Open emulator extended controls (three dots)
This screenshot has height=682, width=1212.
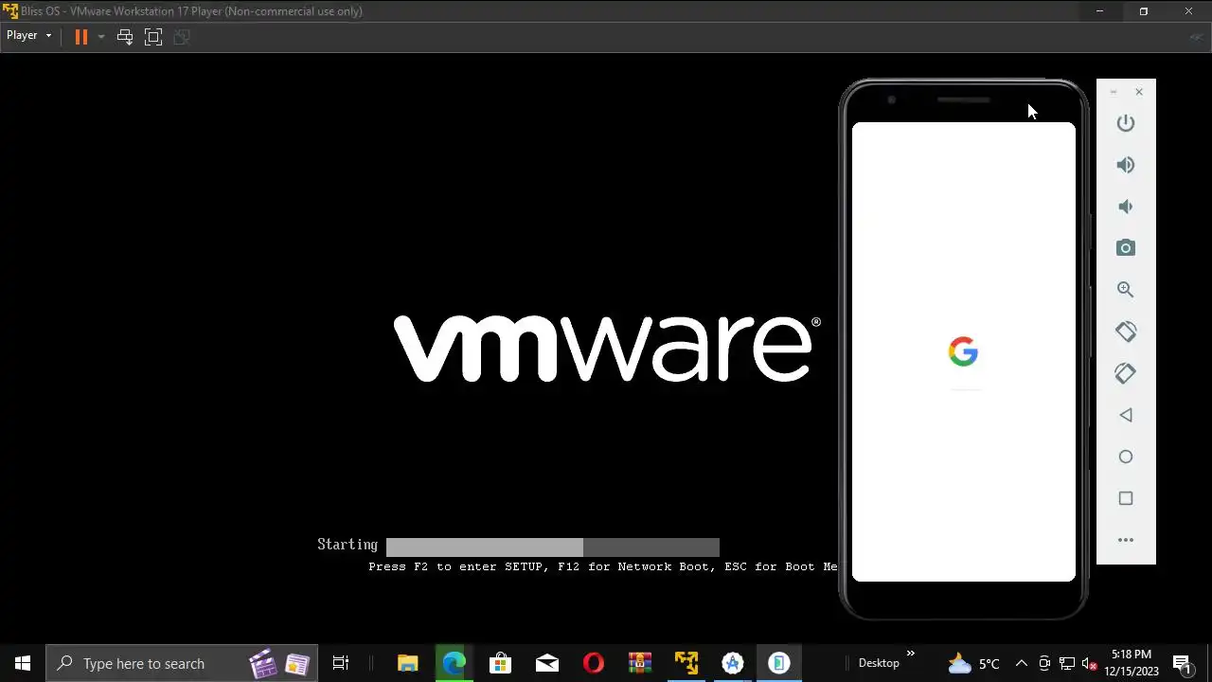point(1125,540)
